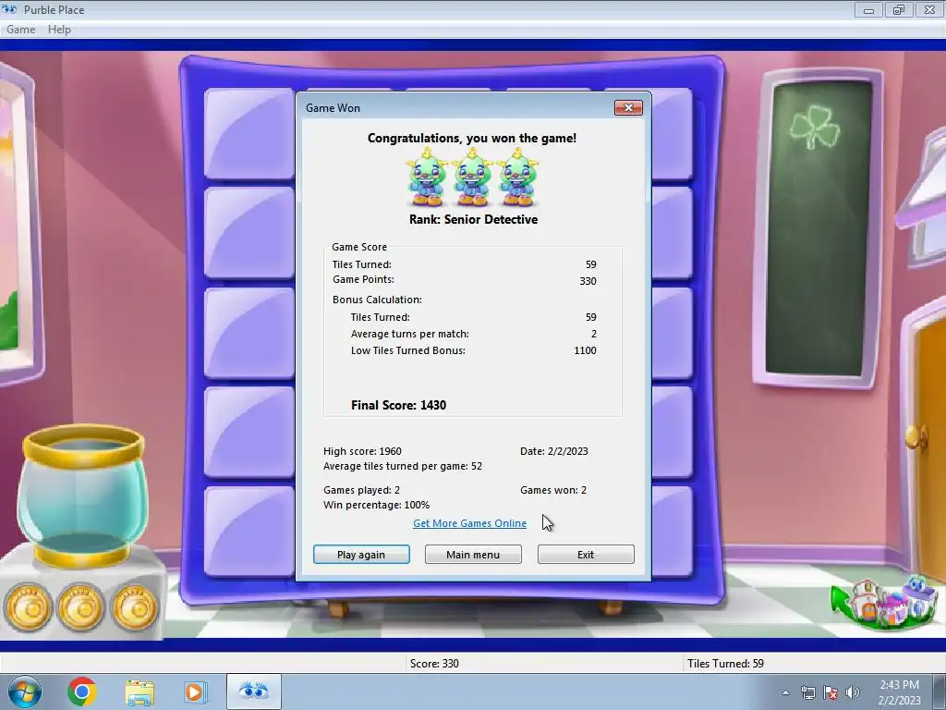Click the last gold sneak peek coin
The image size is (946, 710).
(134, 606)
